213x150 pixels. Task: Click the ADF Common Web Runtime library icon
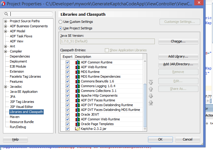(x=78, y=119)
